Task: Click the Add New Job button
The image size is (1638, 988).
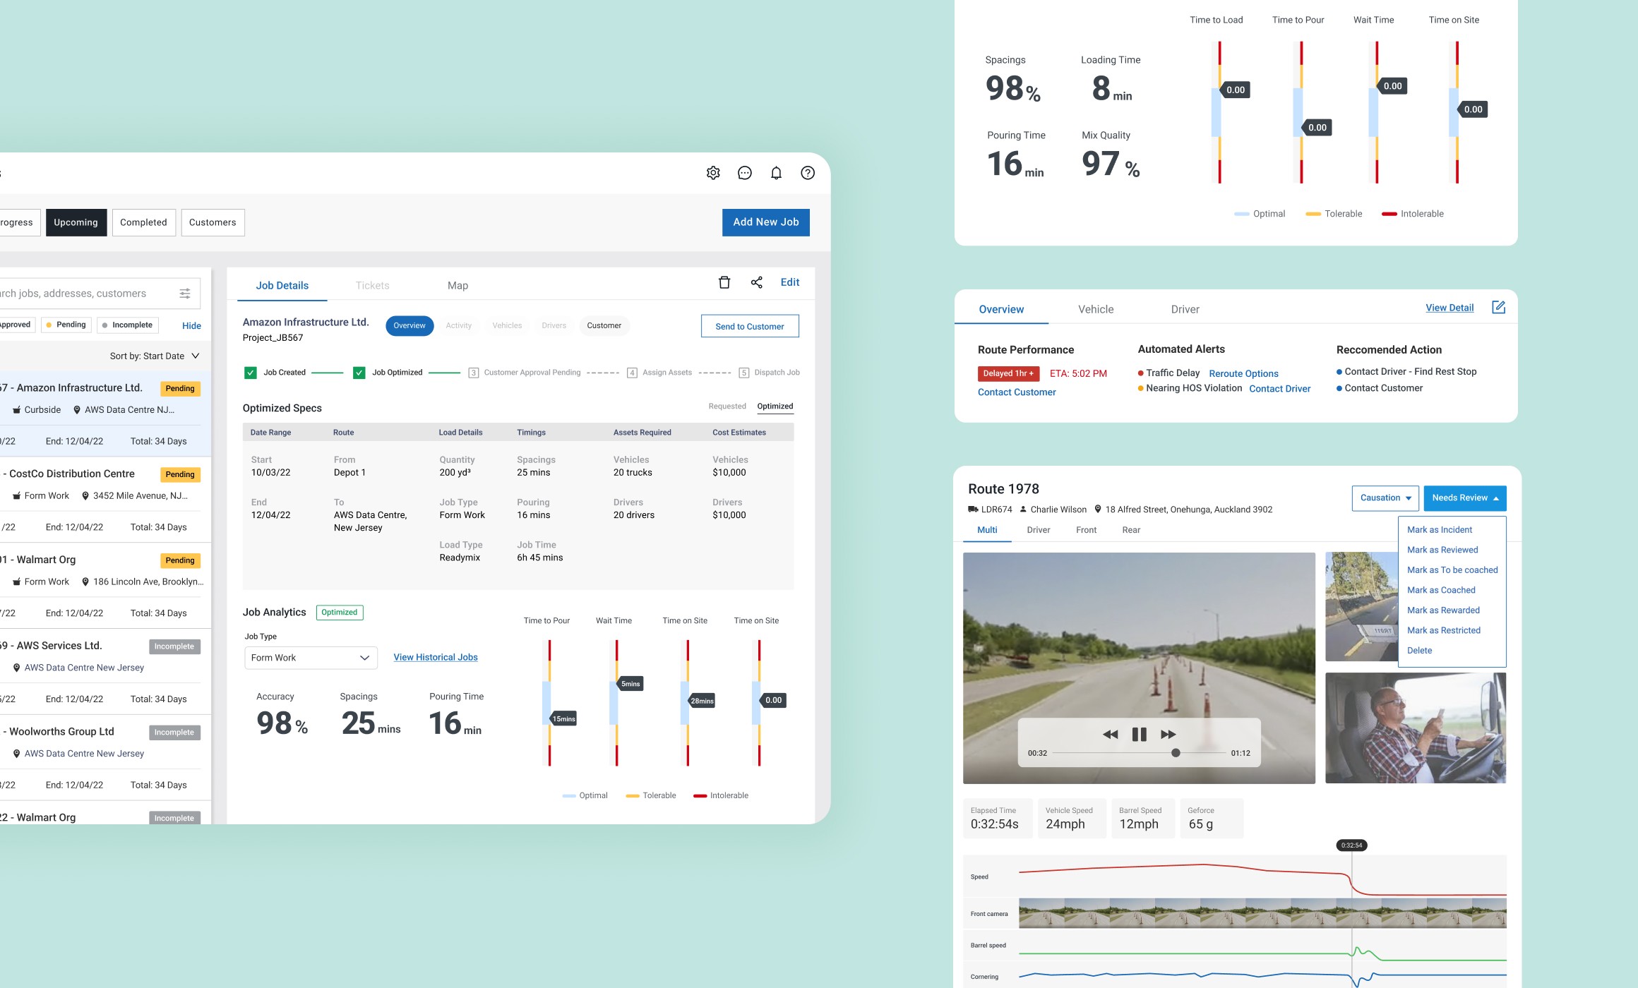Action: pyautogui.click(x=765, y=222)
